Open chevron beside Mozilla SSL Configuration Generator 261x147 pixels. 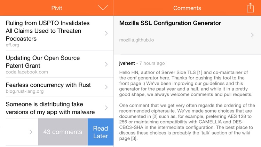252,35
